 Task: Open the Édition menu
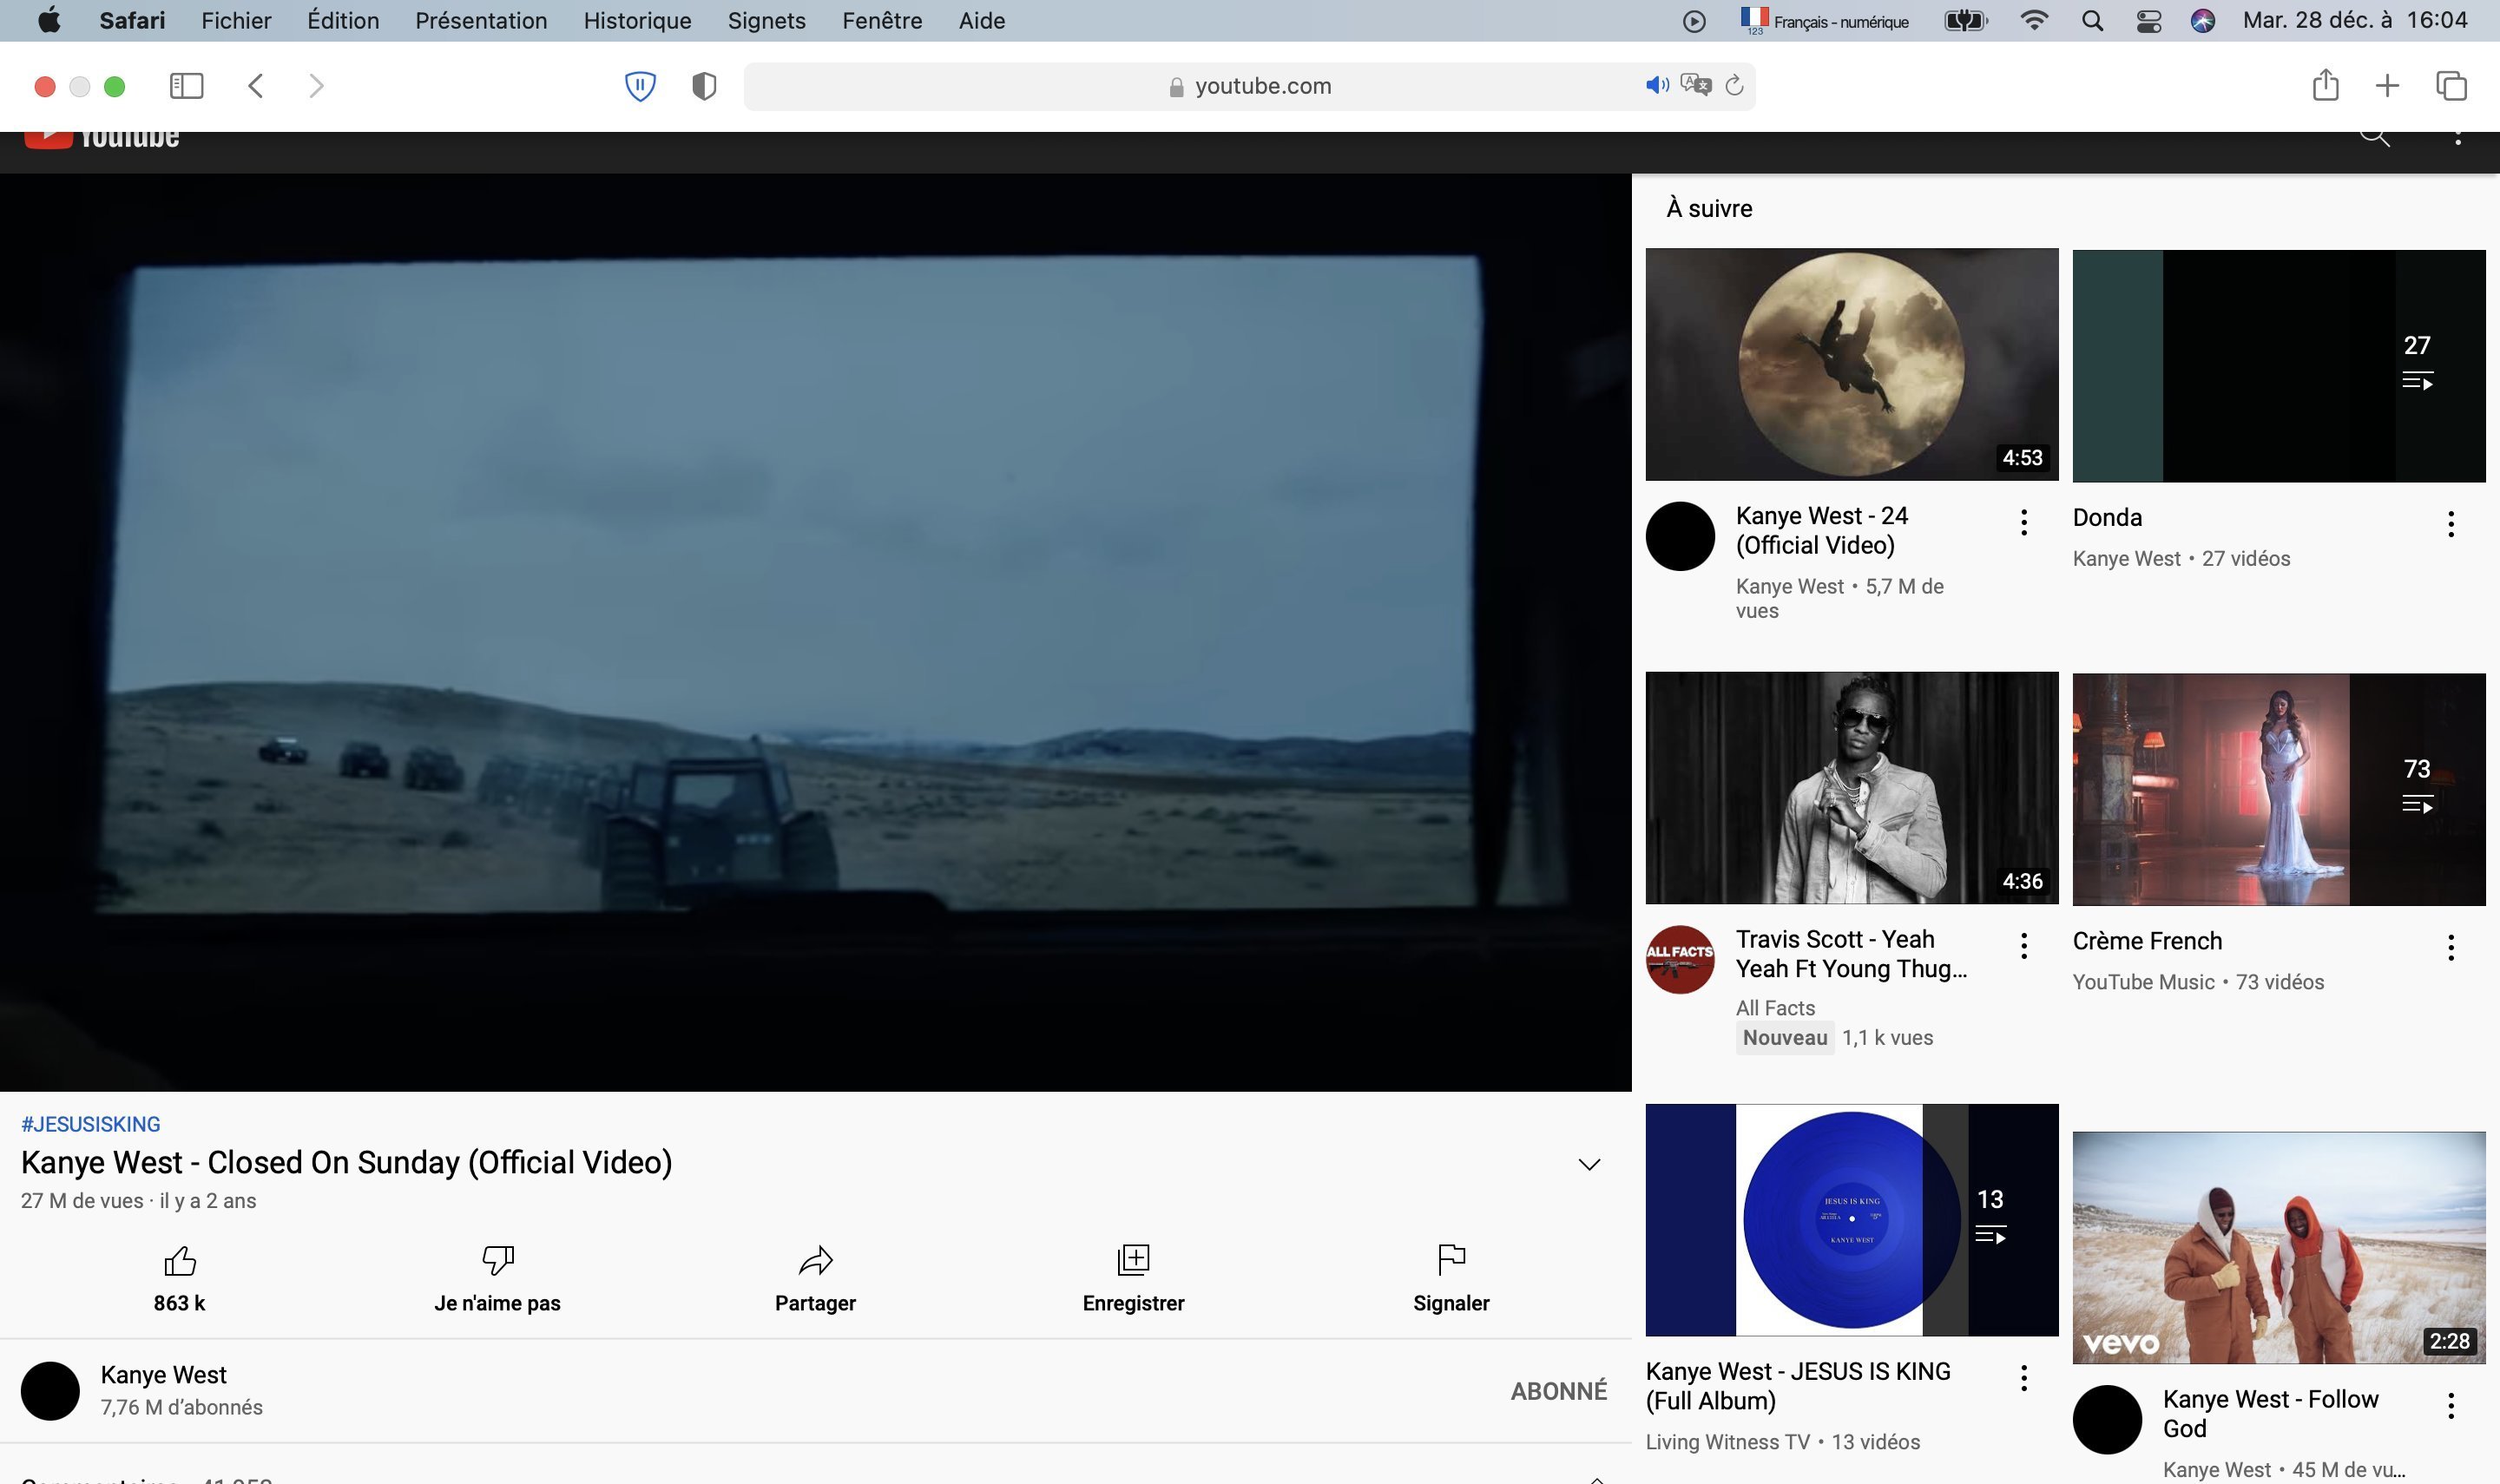(343, 21)
